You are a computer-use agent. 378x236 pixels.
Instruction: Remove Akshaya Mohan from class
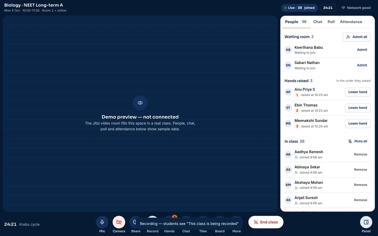click(361, 185)
